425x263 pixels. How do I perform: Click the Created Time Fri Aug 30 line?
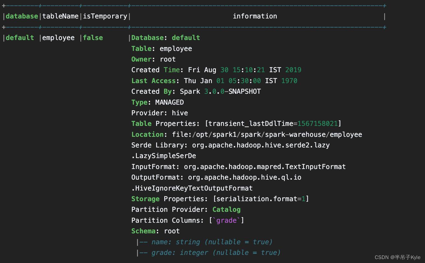[x=216, y=70]
